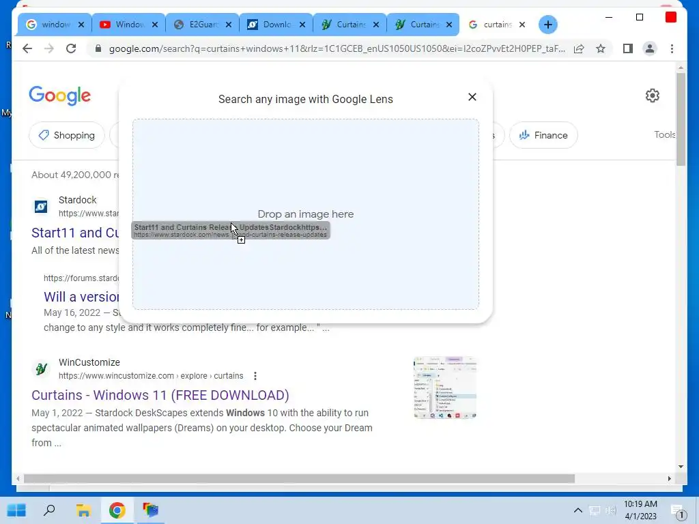Click the scroll right arrow
The width and height of the screenshot is (699, 524).
click(x=669, y=478)
